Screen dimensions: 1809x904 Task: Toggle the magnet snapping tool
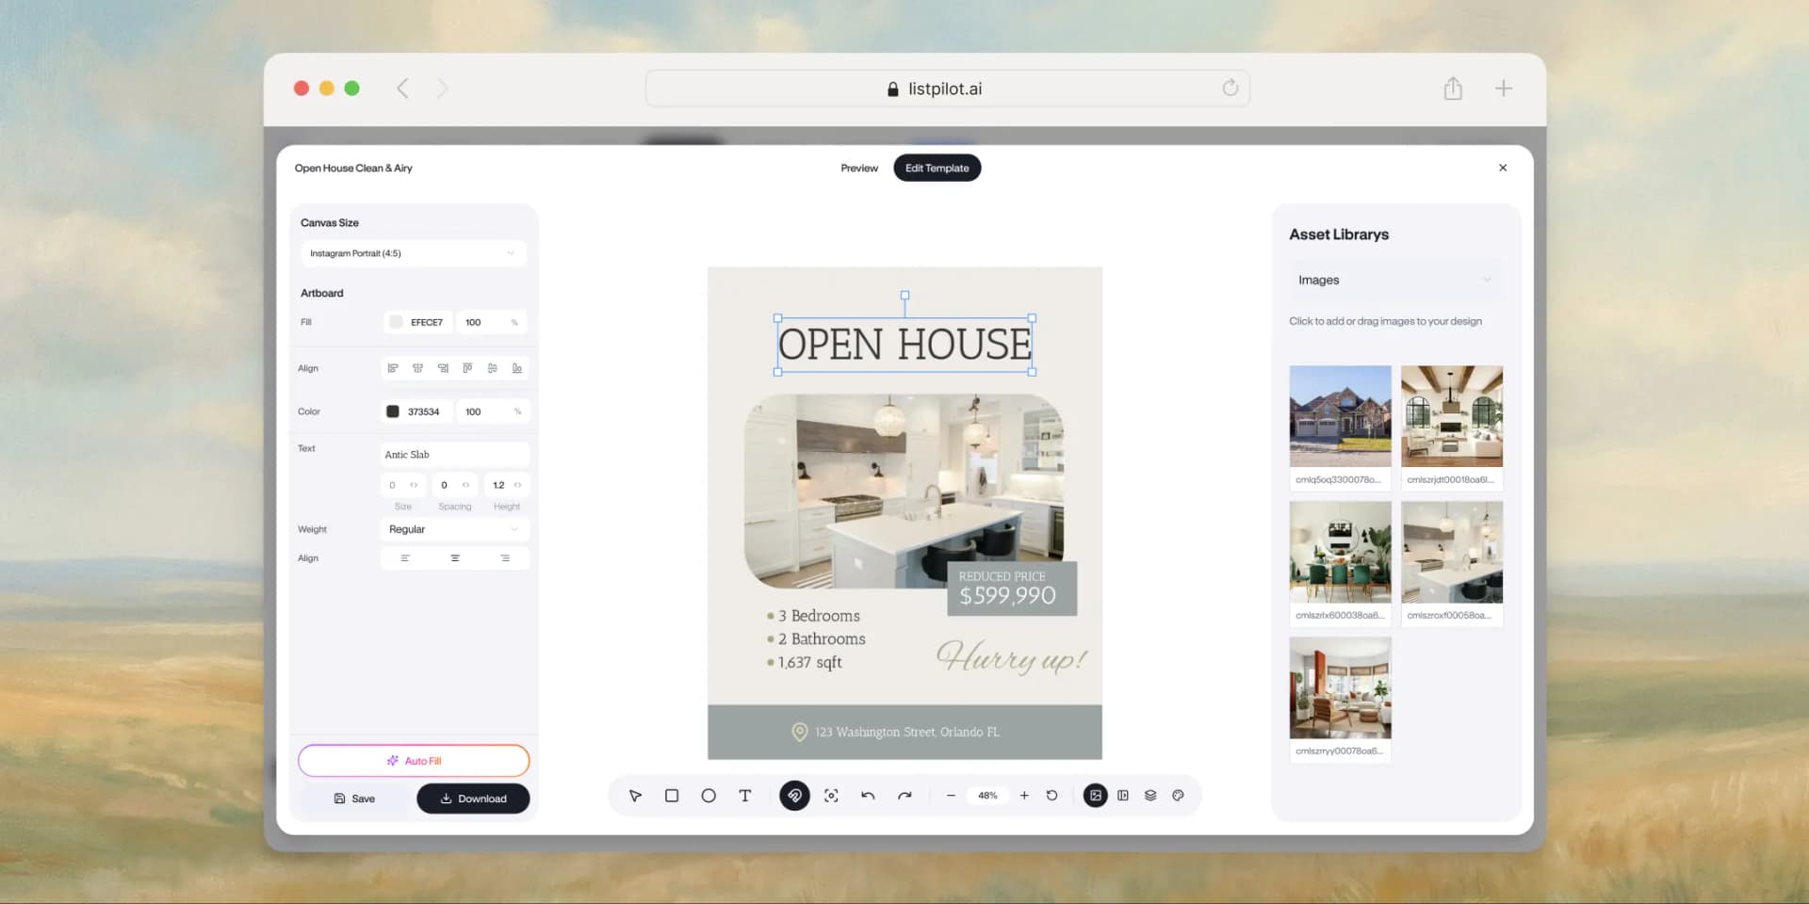[794, 796]
